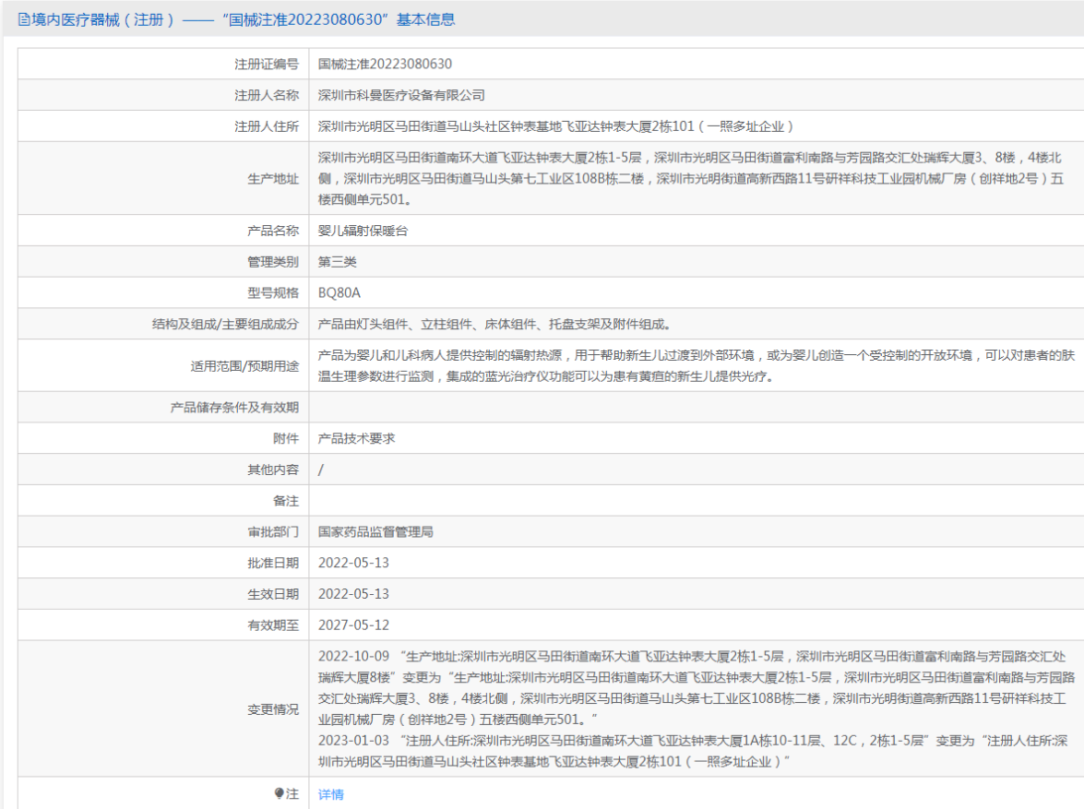The width and height of the screenshot is (1084, 809).
Task: Click the document icon in the page header
Action: (24, 19)
